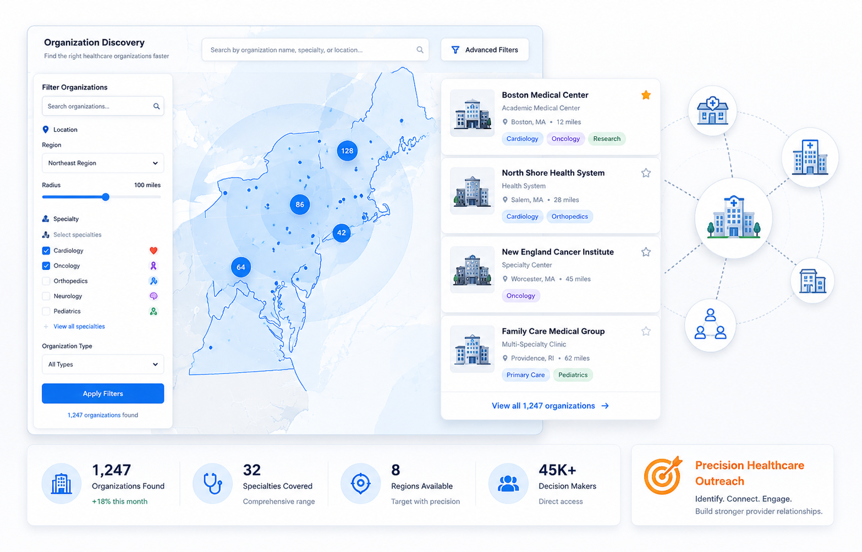Click View all specialties link
The width and height of the screenshot is (862, 552).
[79, 327]
